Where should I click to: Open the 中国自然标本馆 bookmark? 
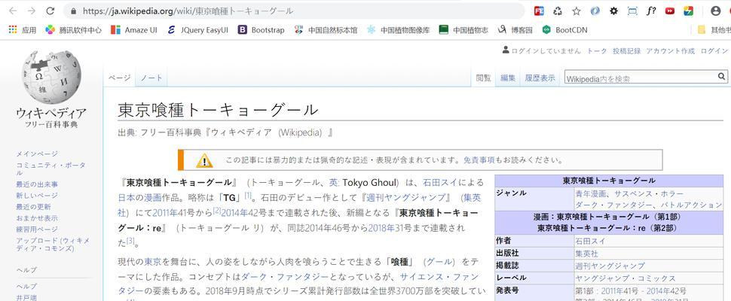pos(326,30)
